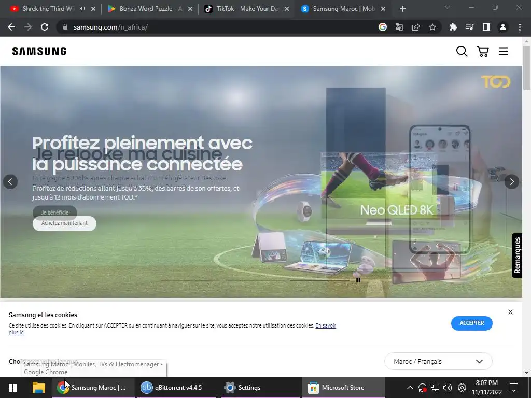Click the Google account icon in address bar
Screen dimensions: 531x398
coord(383,27)
